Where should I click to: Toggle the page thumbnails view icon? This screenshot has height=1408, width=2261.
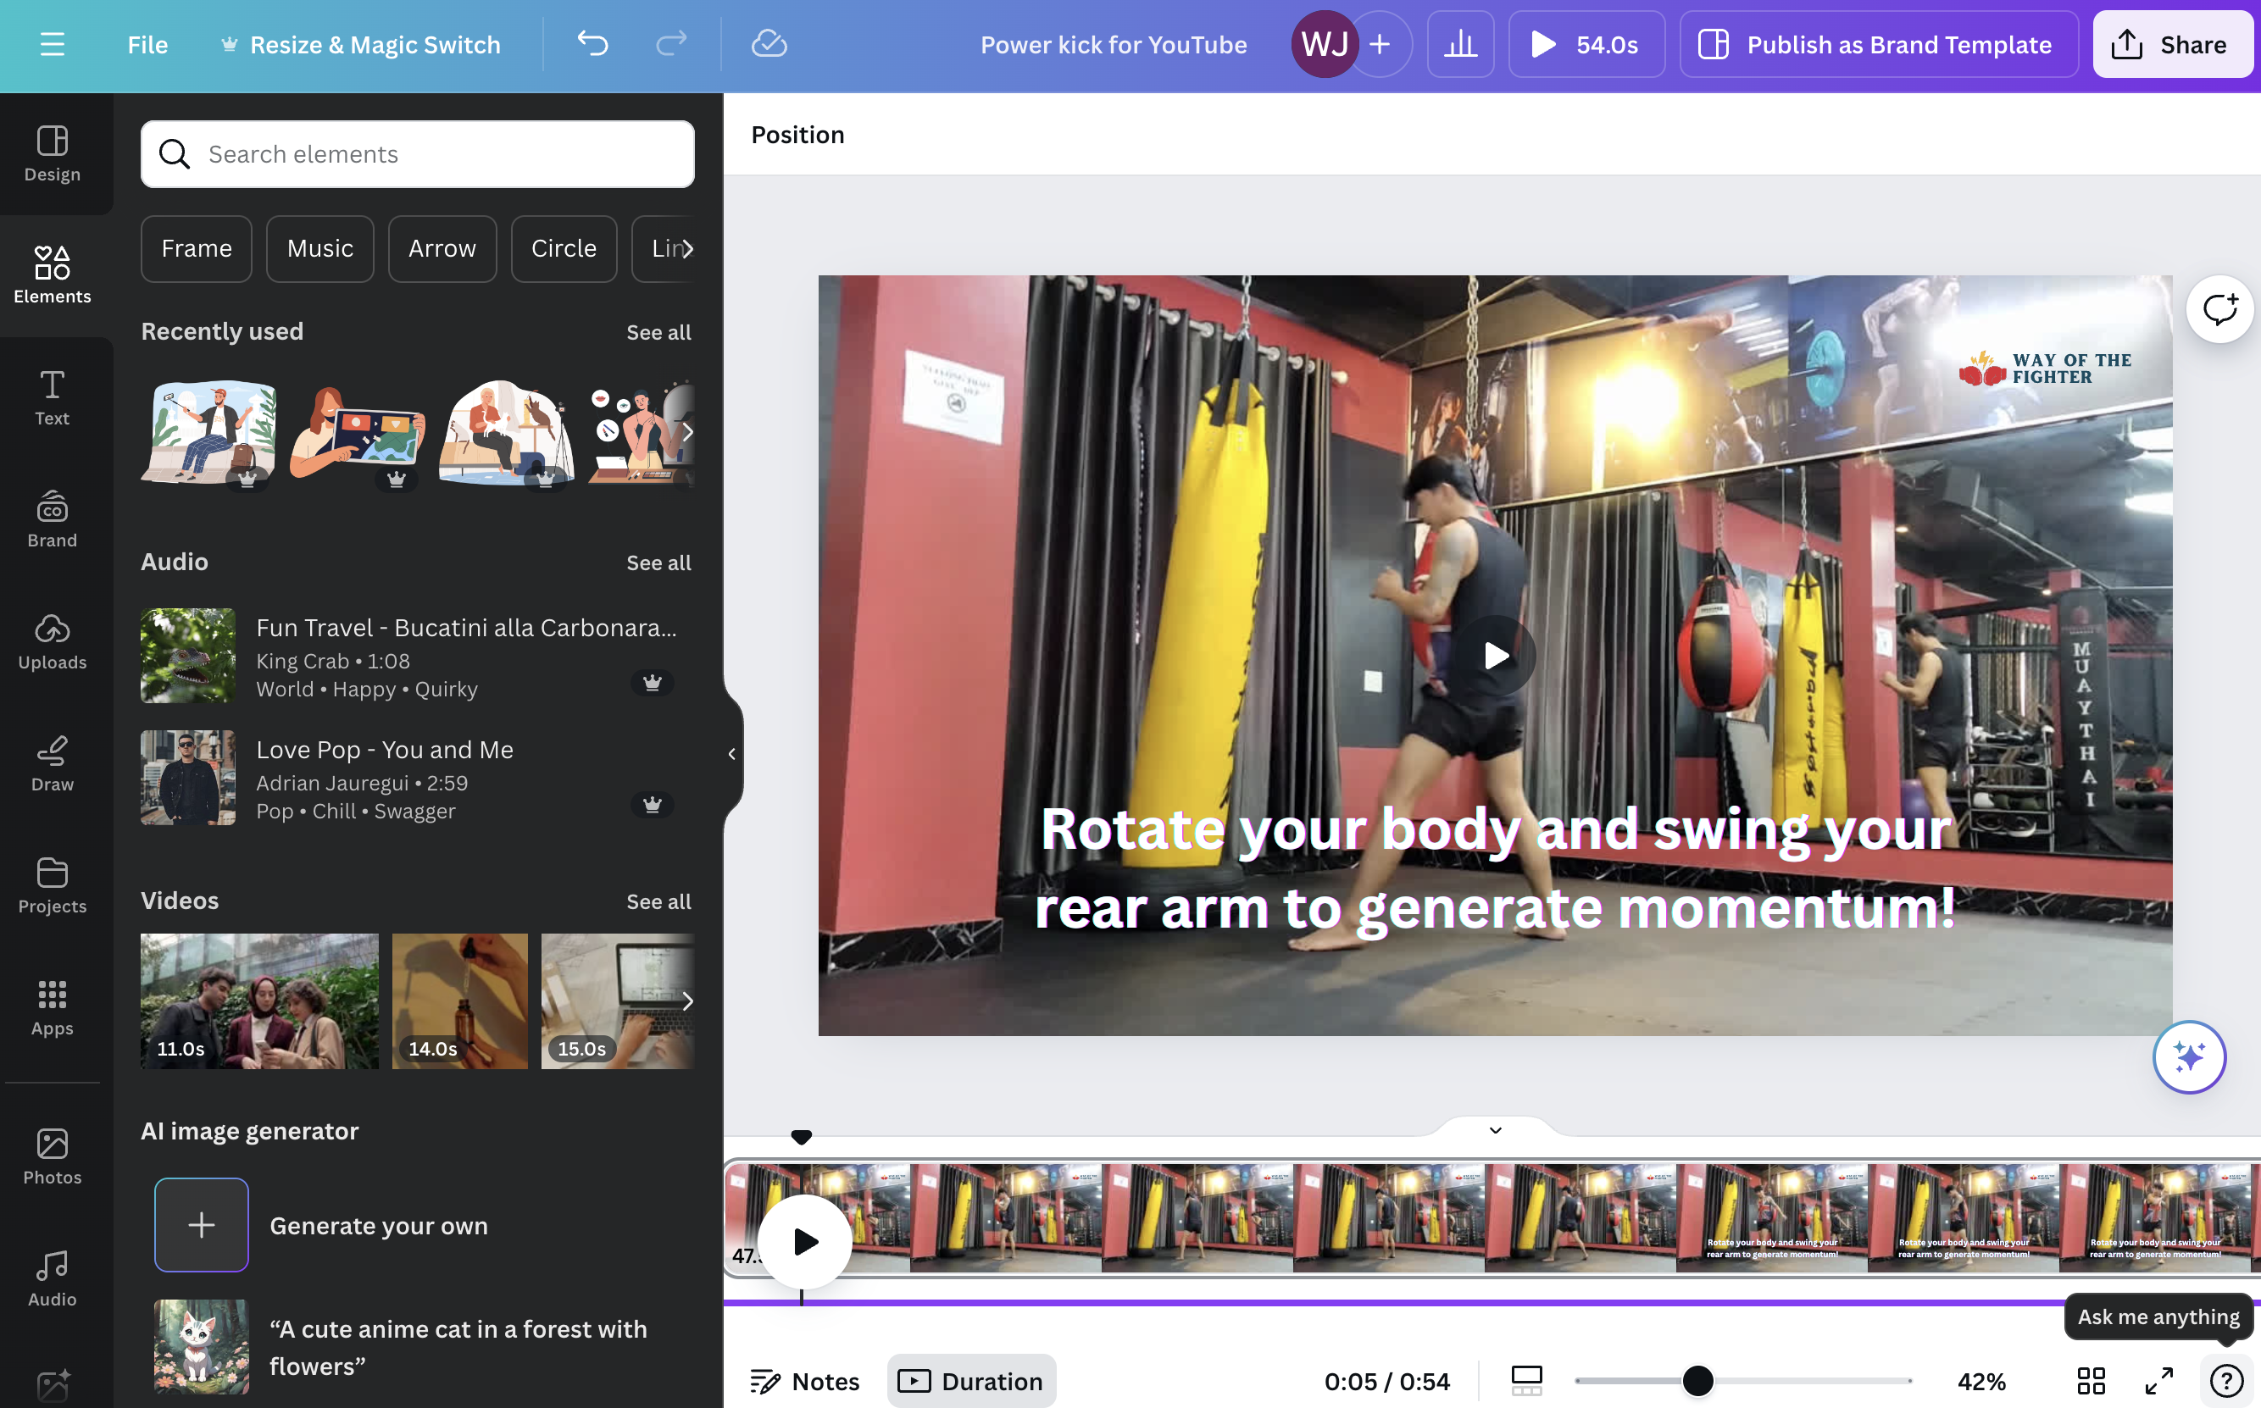tap(1526, 1380)
